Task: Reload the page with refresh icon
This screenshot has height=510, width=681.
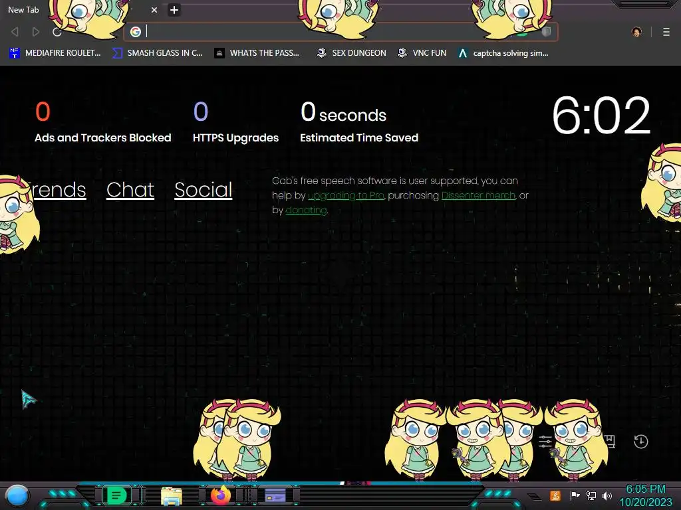Action: 57,32
